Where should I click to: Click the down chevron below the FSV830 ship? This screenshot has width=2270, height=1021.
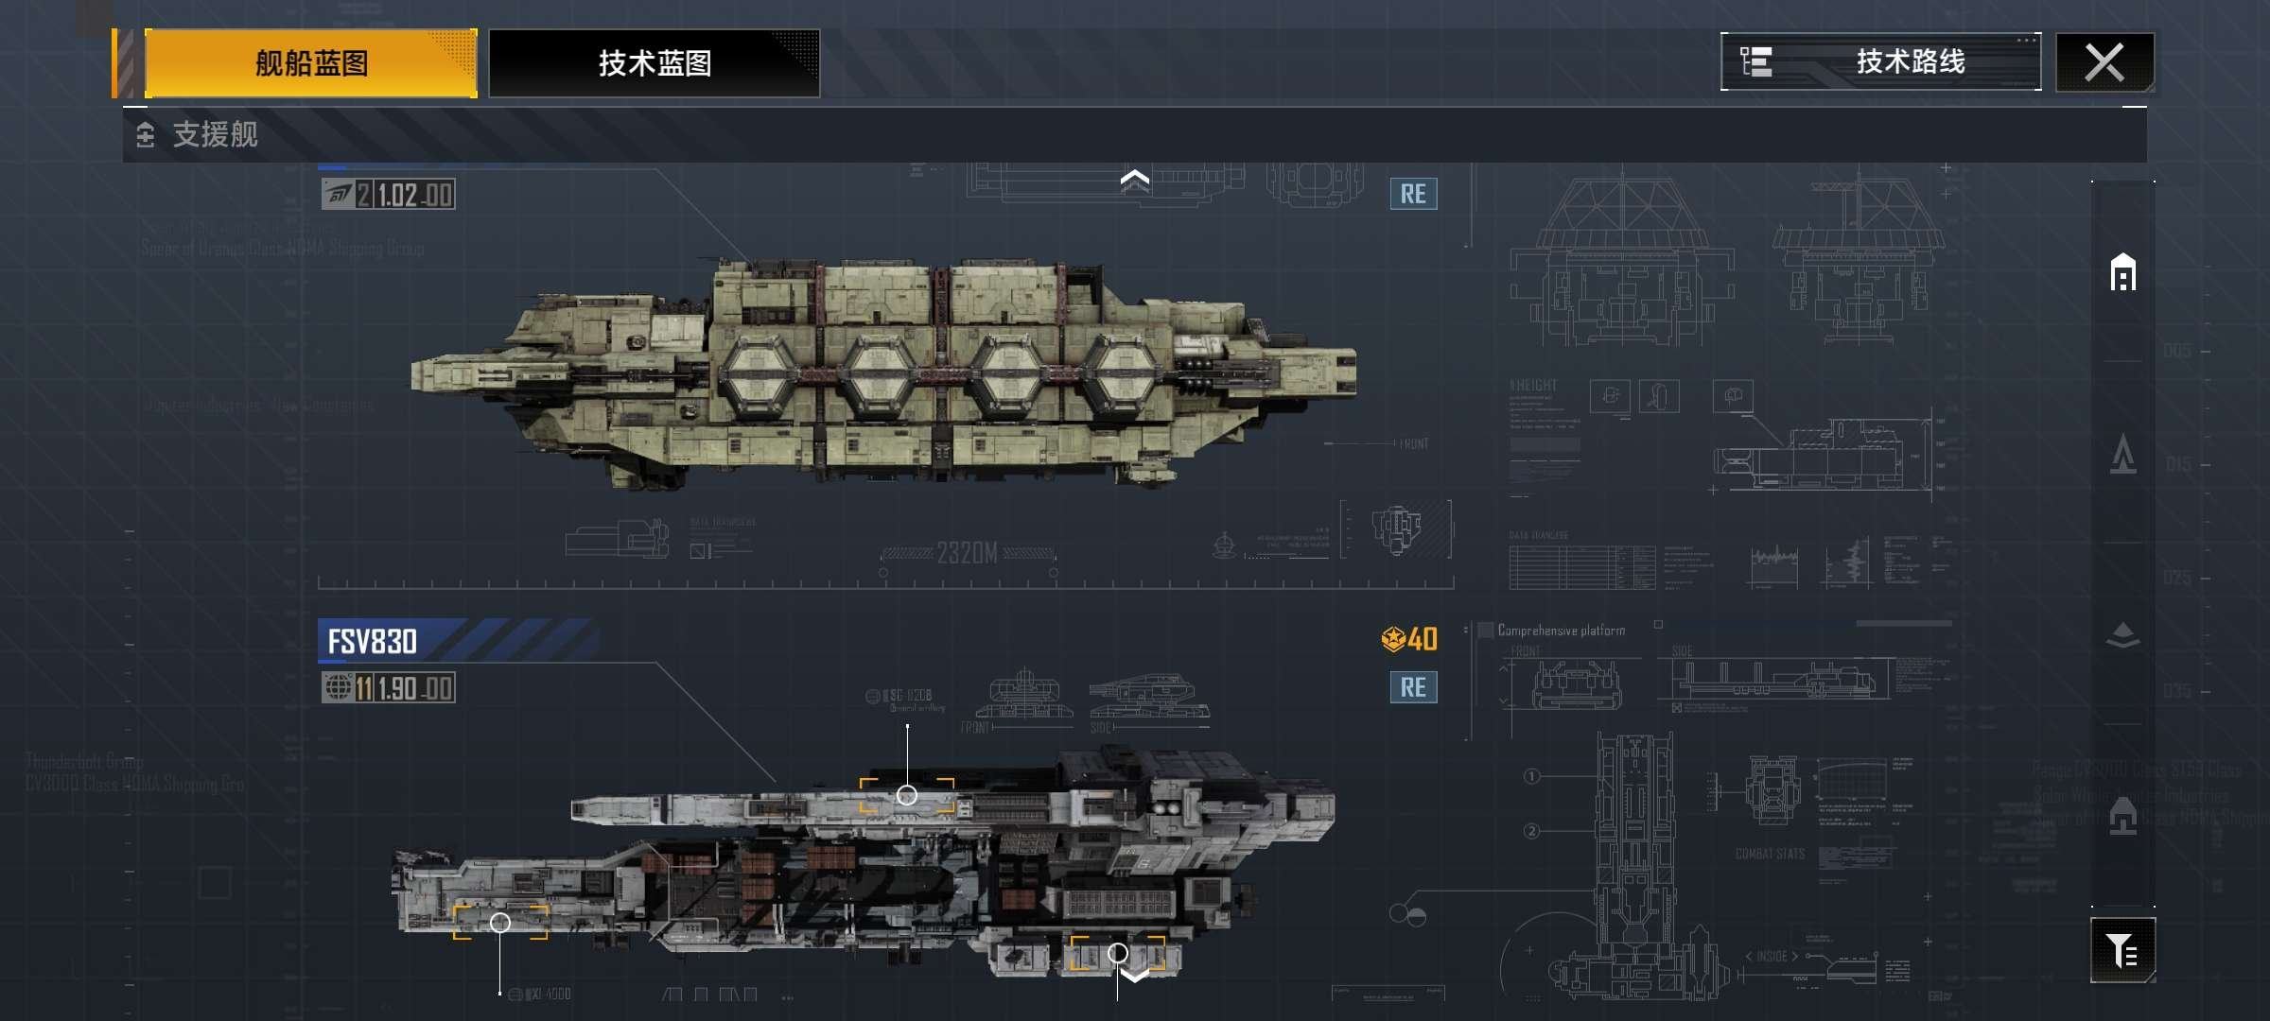[1135, 975]
